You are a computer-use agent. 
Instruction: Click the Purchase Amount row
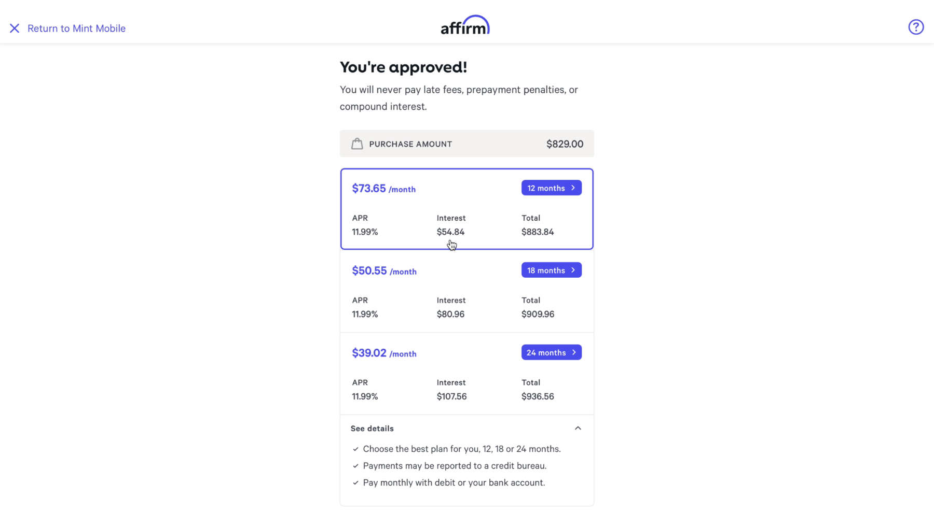466,144
